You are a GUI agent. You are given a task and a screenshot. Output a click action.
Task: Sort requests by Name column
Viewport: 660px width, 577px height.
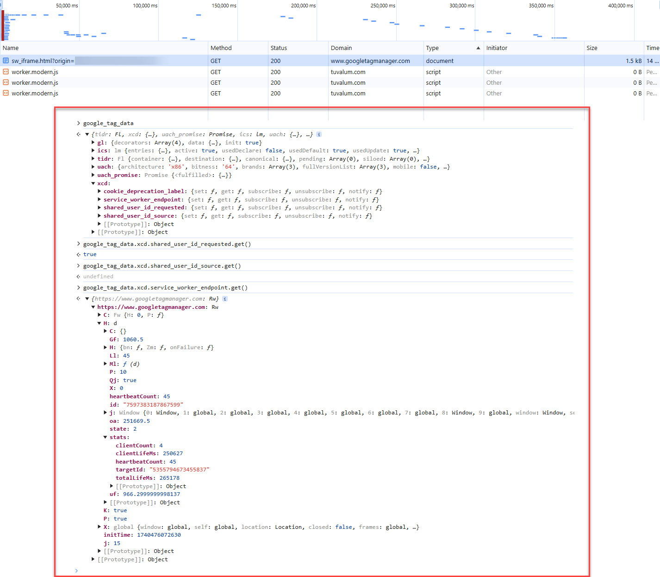[x=104, y=48]
